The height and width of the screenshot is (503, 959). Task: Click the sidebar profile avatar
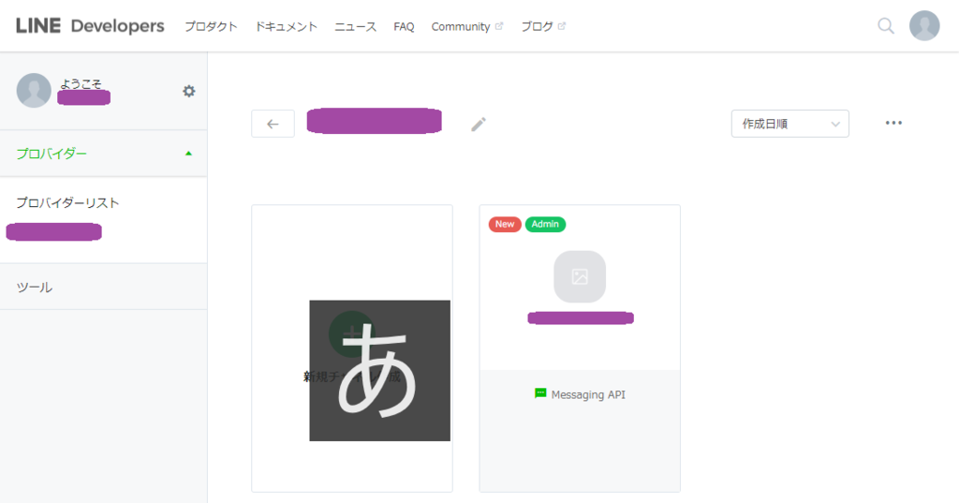34,91
